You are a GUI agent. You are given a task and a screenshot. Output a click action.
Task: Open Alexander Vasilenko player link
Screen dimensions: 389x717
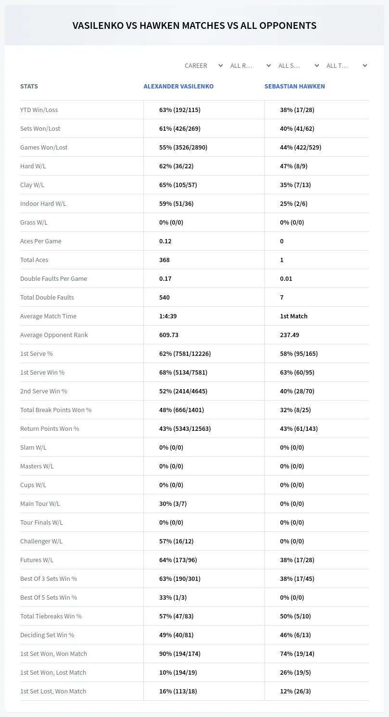click(x=178, y=87)
